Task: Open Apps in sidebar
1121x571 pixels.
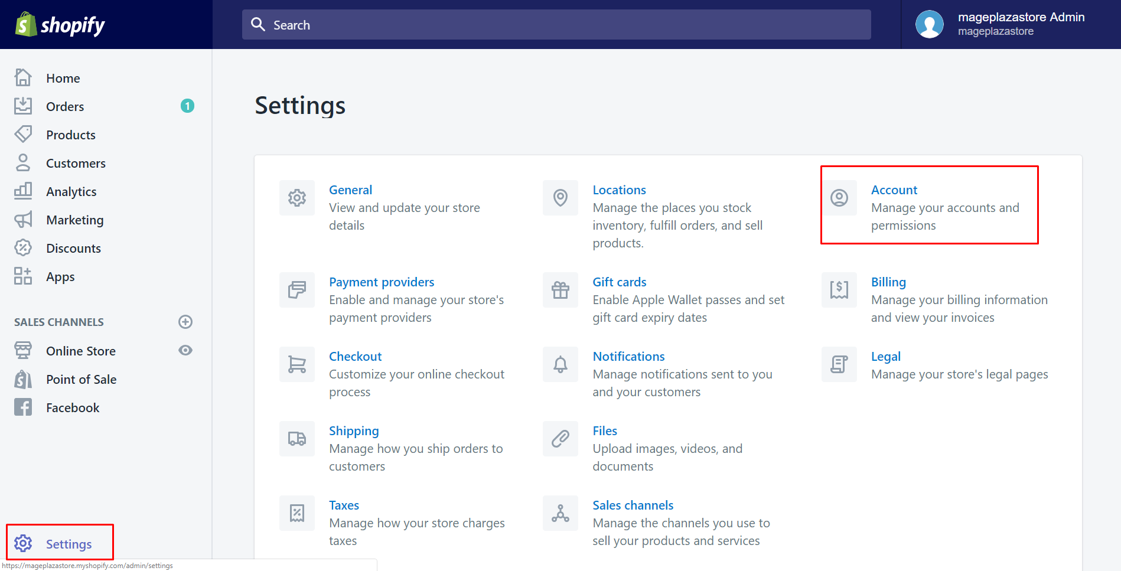Action: tap(60, 276)
